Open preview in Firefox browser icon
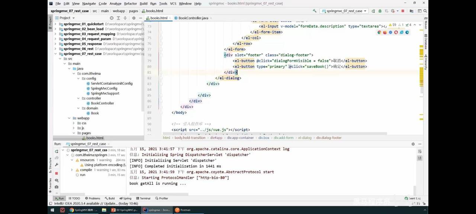Screen dimensions: 476x214 385,32
